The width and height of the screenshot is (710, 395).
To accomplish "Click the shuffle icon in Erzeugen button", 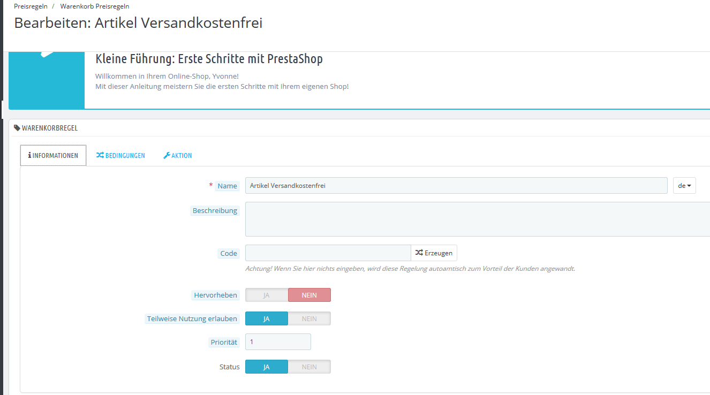I will [x=419, y=253].
